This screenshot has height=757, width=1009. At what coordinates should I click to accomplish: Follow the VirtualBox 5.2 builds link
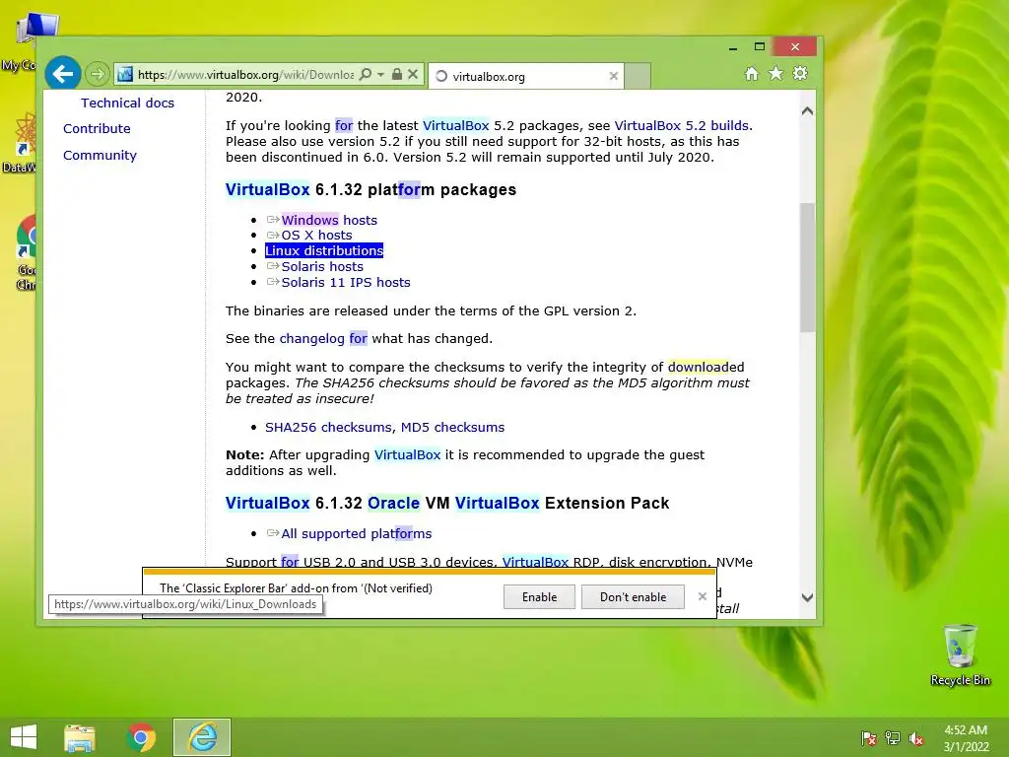tap(682, 125)
